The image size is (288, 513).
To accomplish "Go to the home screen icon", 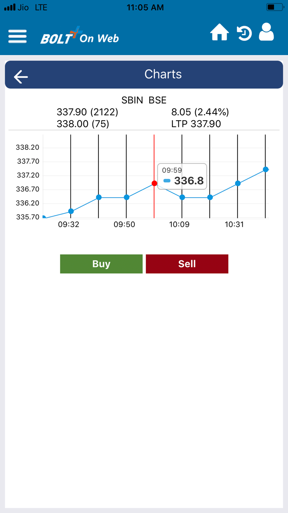I will coord(220,32).
